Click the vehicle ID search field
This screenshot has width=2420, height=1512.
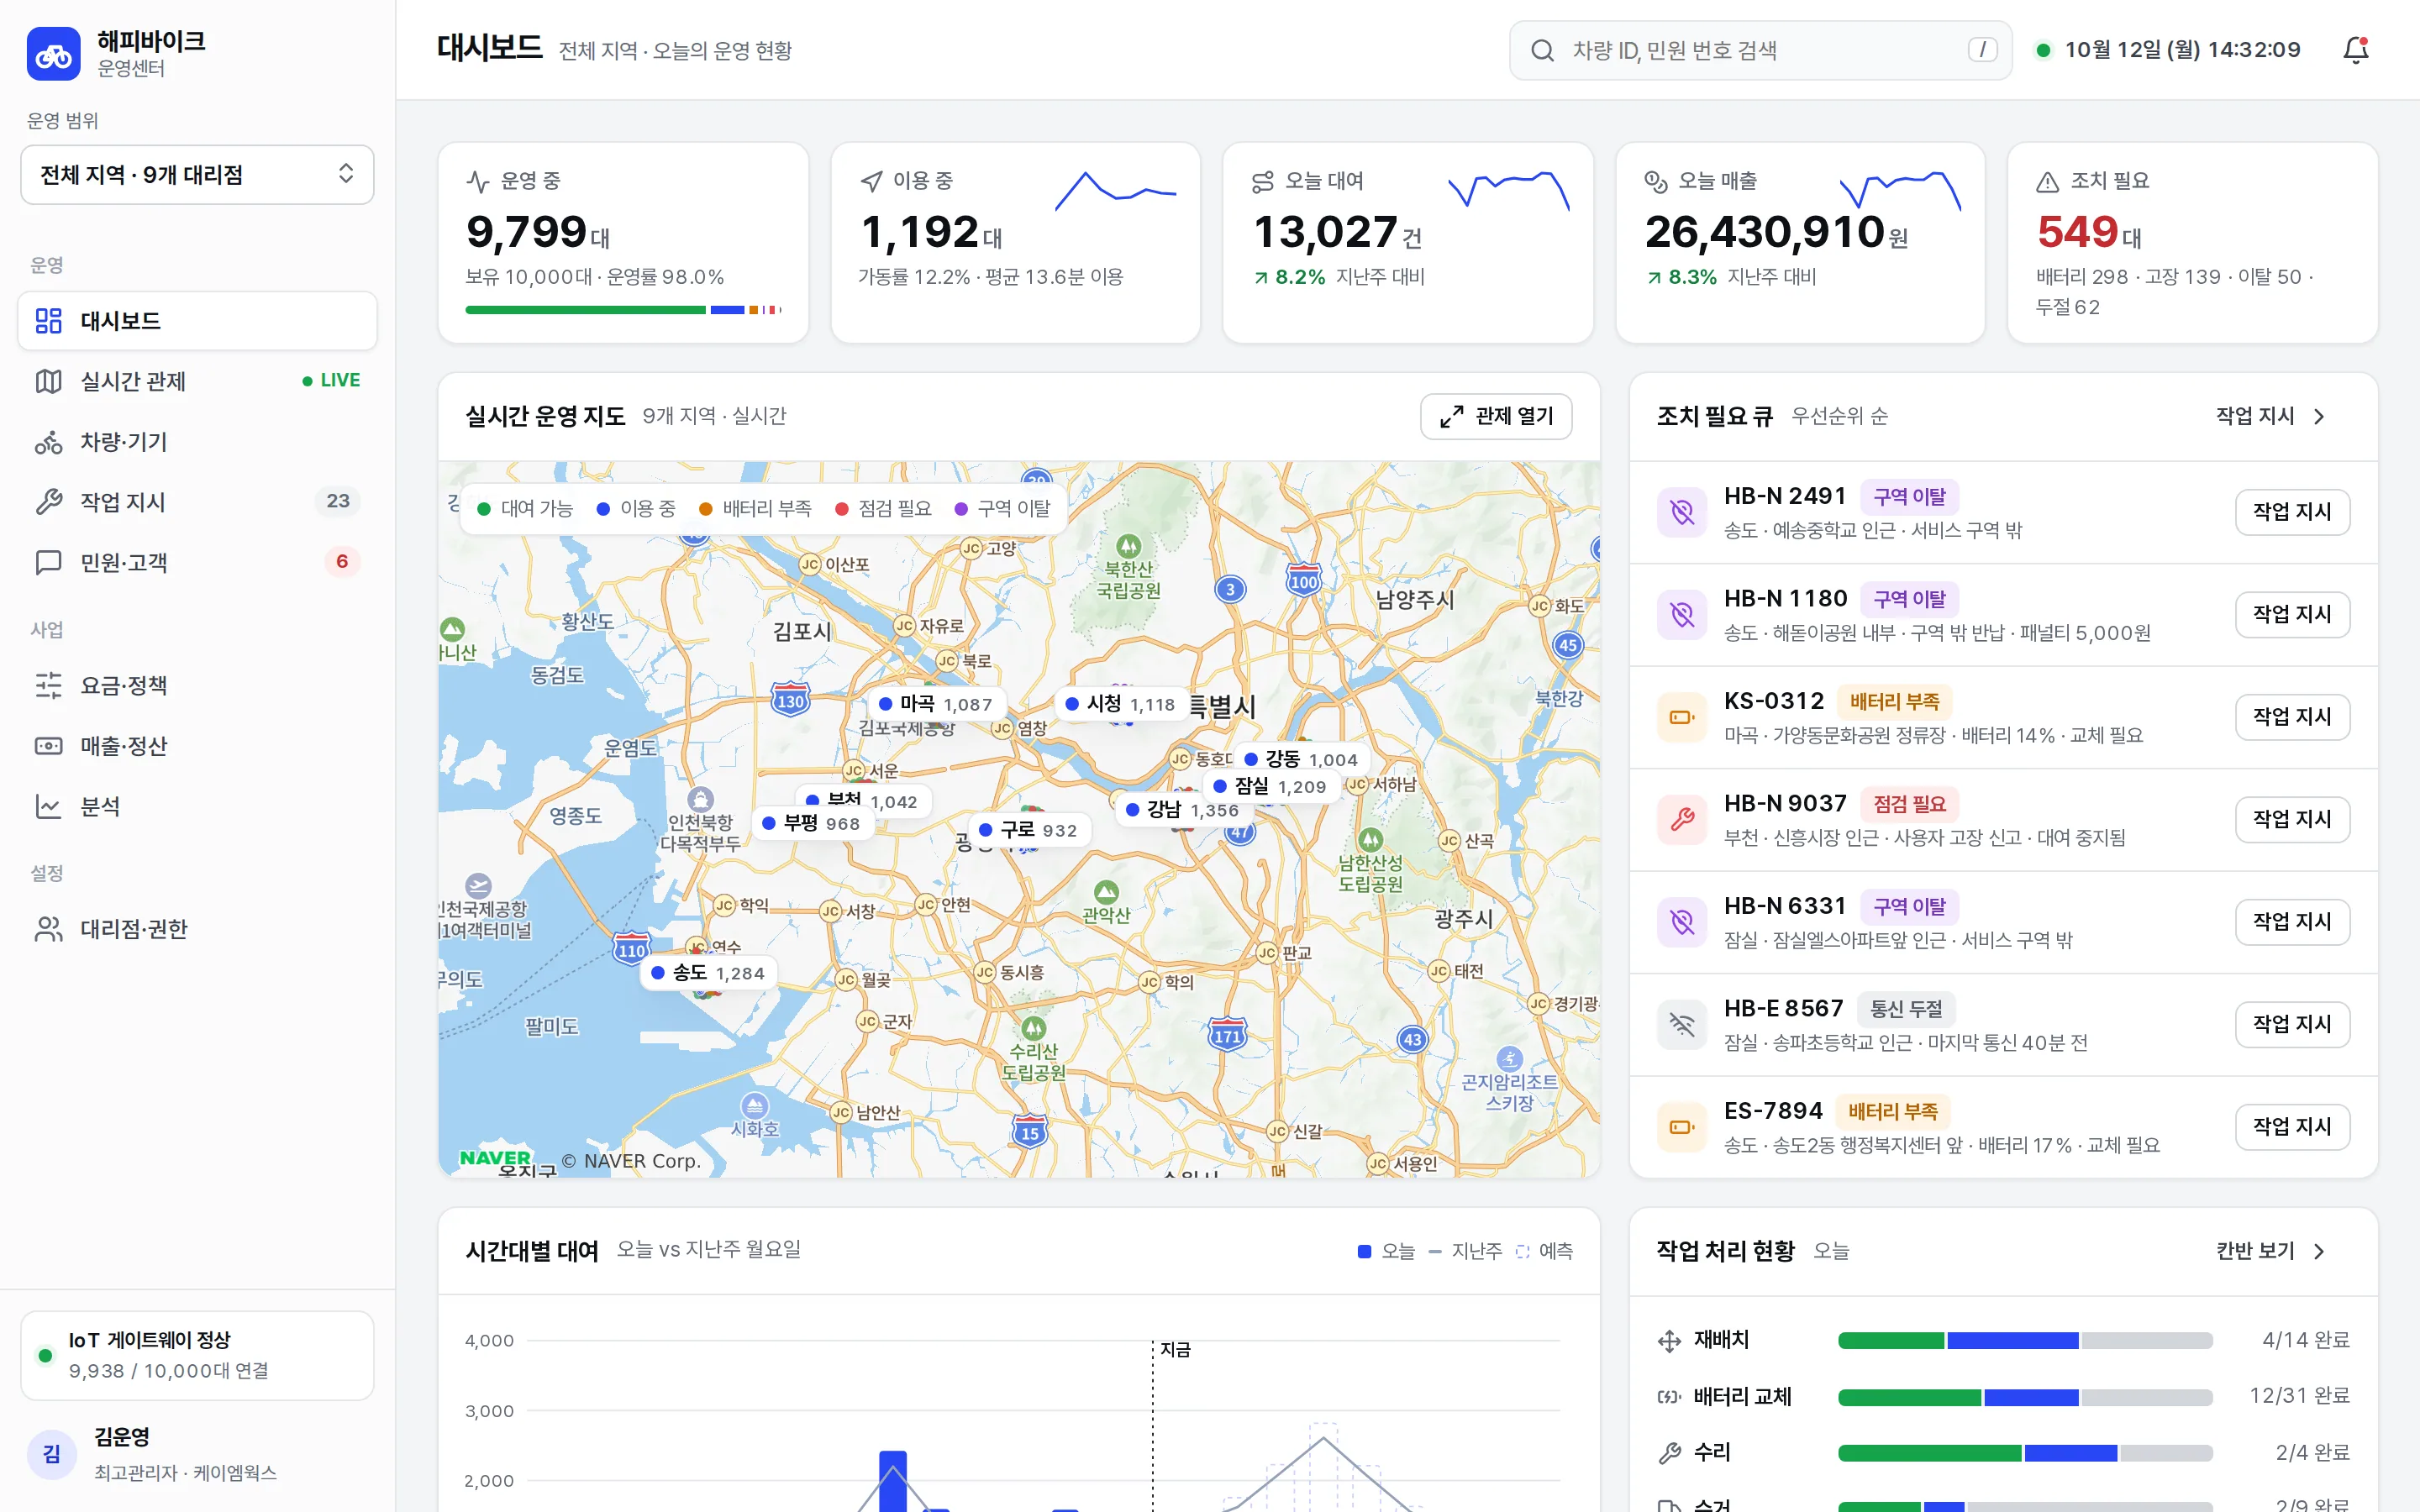coord(1760,50)
